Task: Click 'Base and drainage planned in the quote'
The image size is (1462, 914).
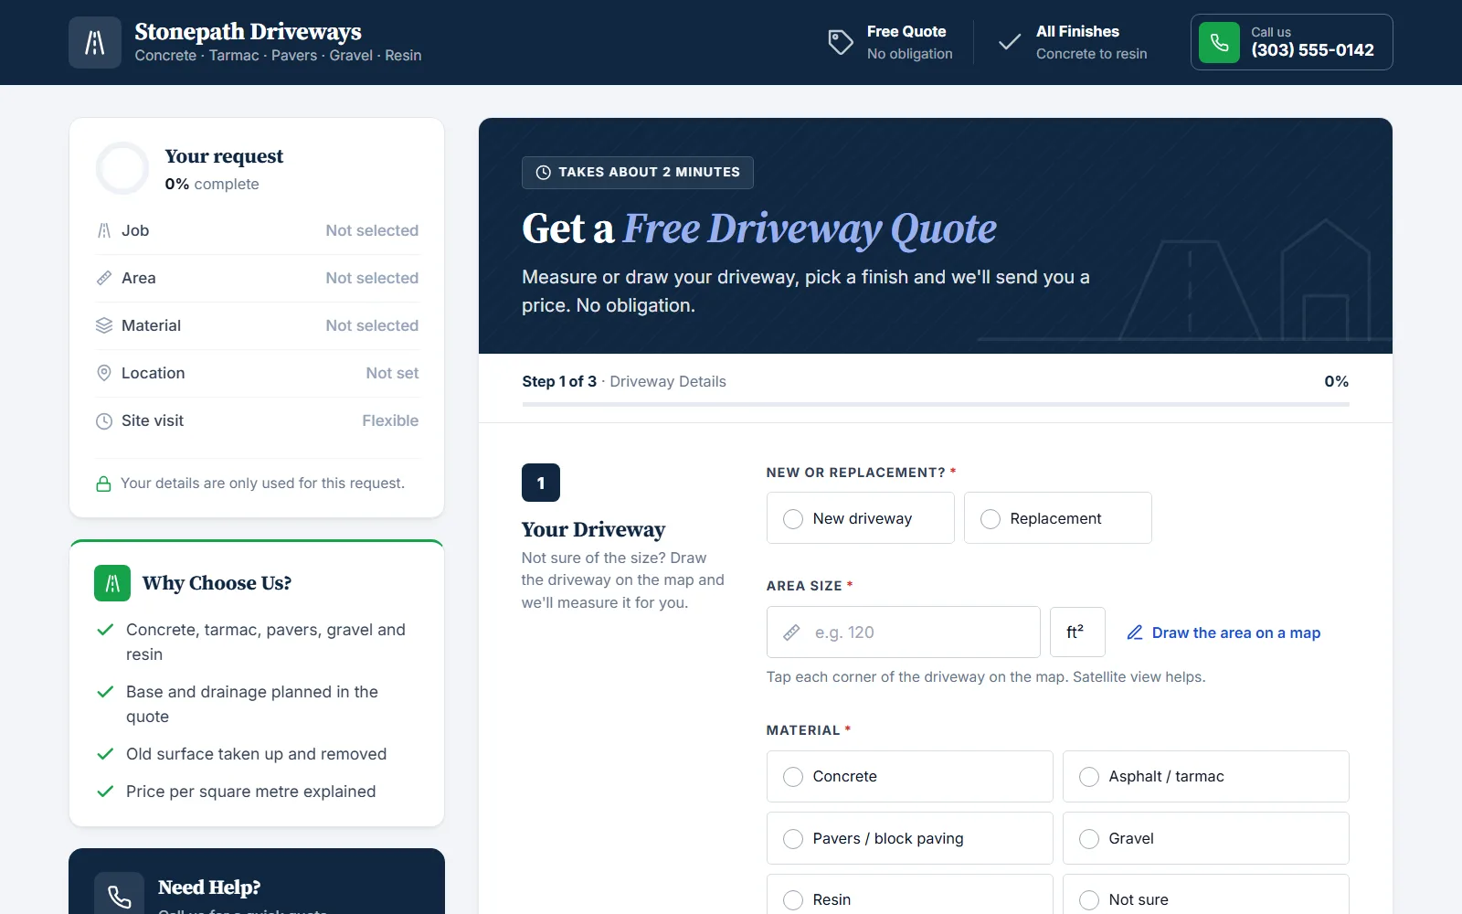Action: tap(252, 704)
